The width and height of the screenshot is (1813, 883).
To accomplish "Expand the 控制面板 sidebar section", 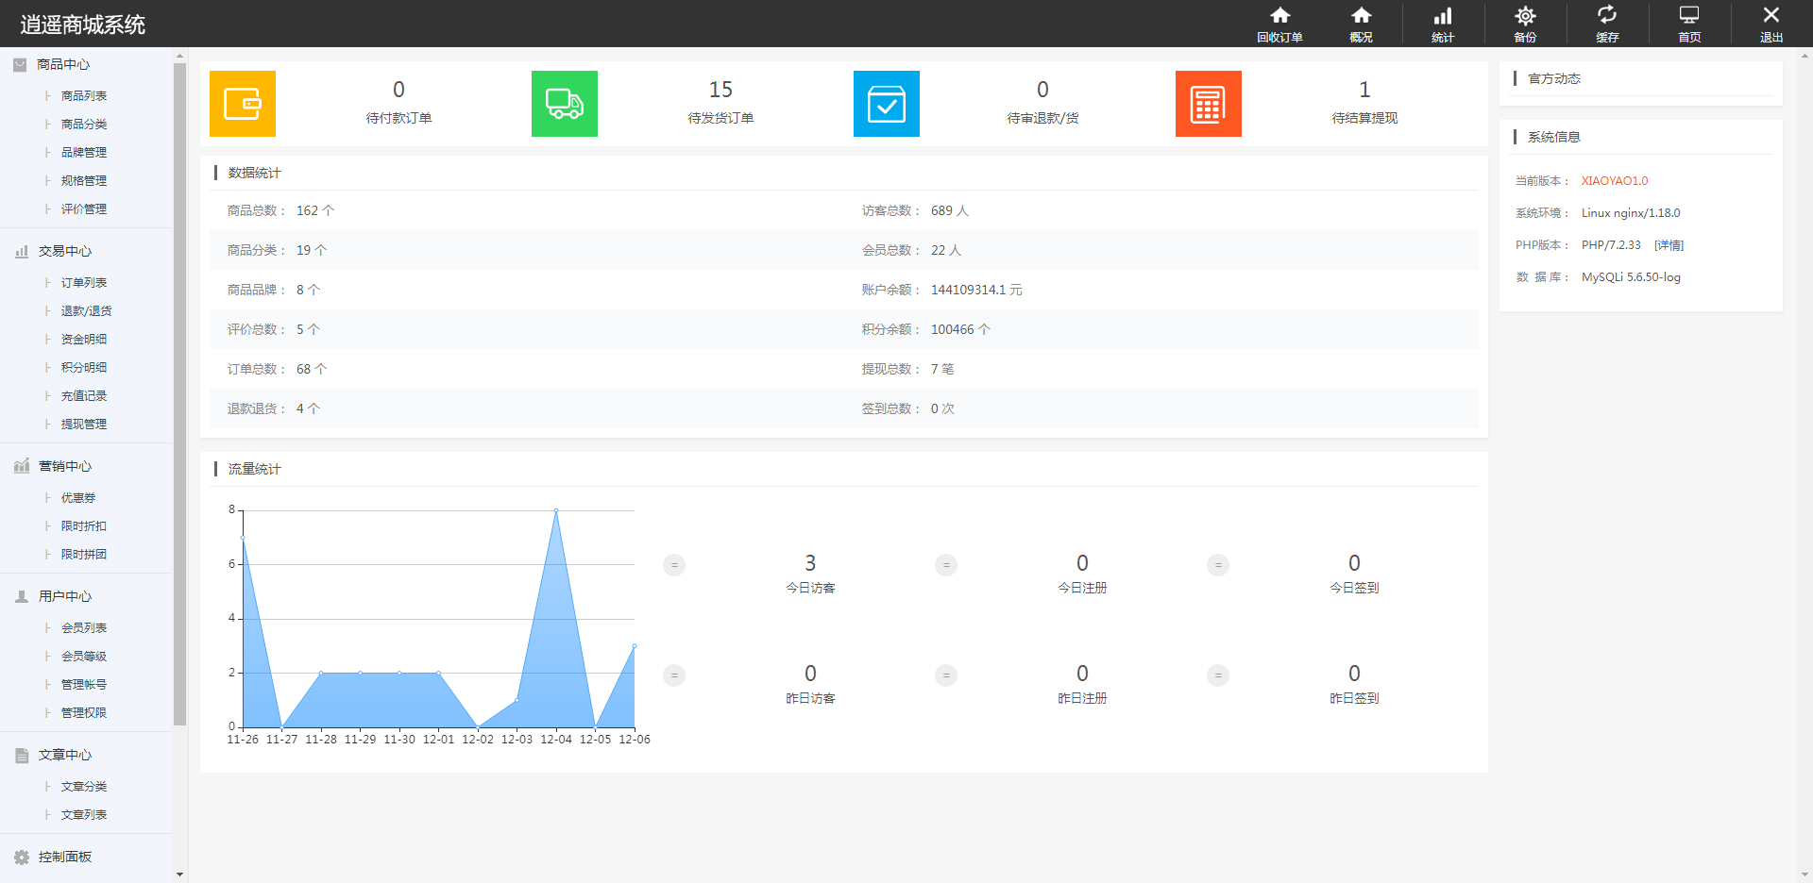I will point(64,857).
